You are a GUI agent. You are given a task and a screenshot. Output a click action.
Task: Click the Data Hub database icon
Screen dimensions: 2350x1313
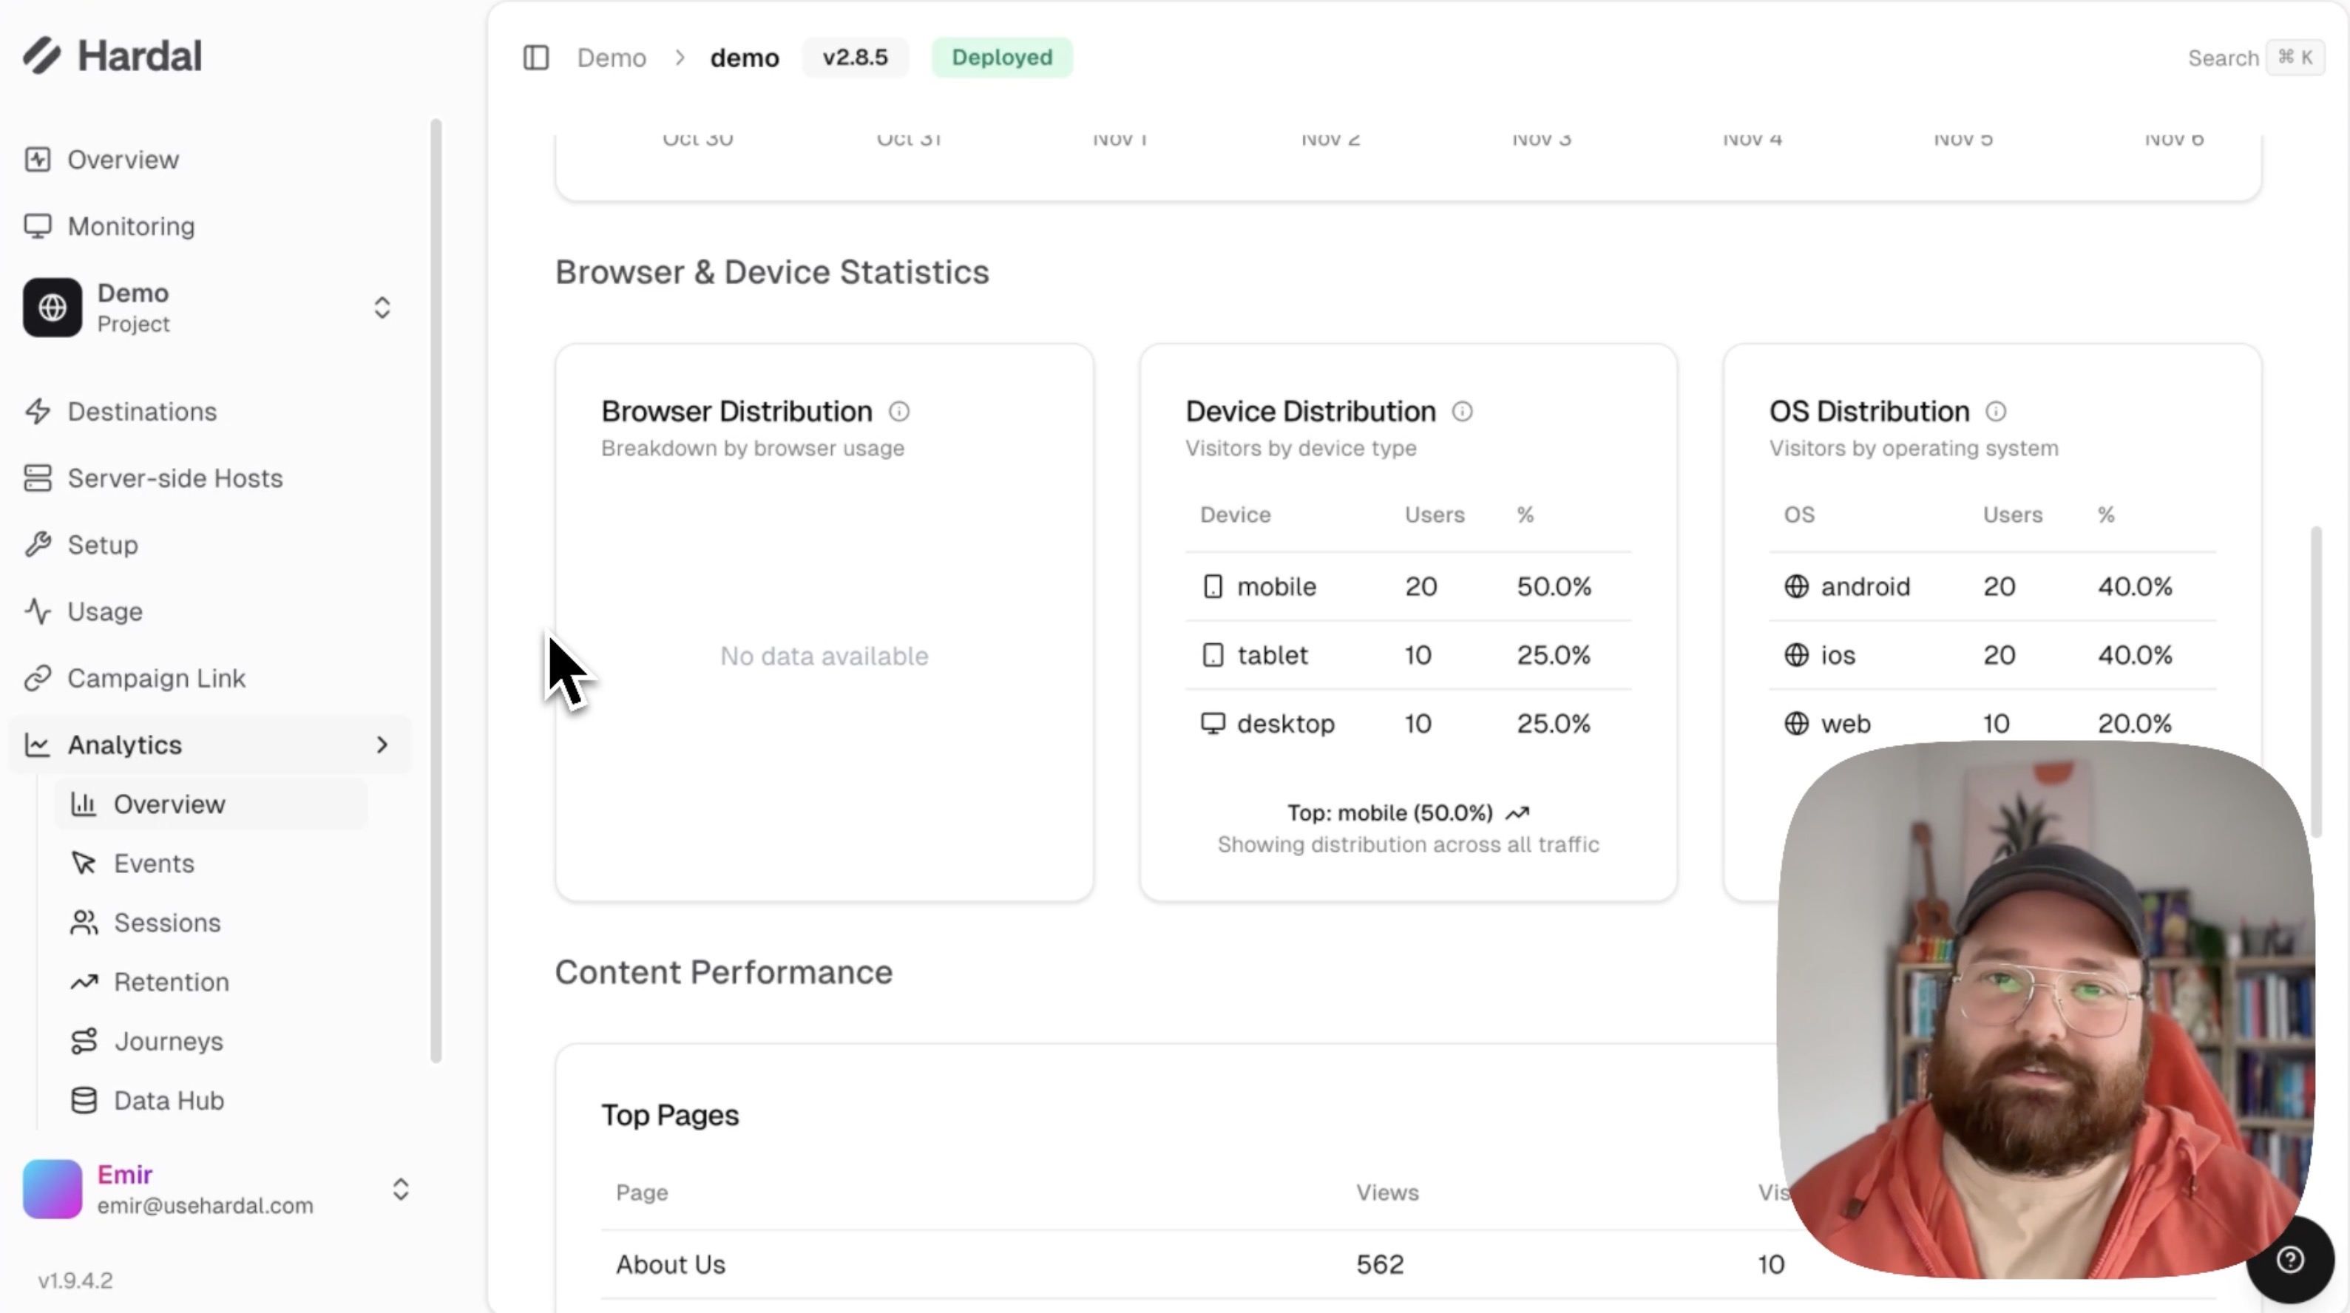point(84,1101)
